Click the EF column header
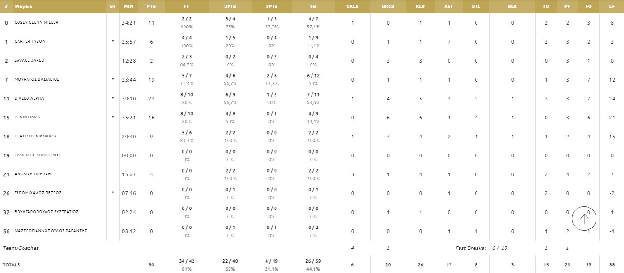 [x=612, y=6]
